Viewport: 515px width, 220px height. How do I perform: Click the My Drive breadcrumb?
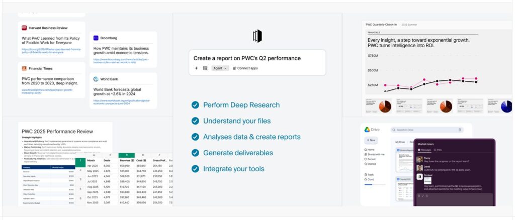click(x=400, y=142)
